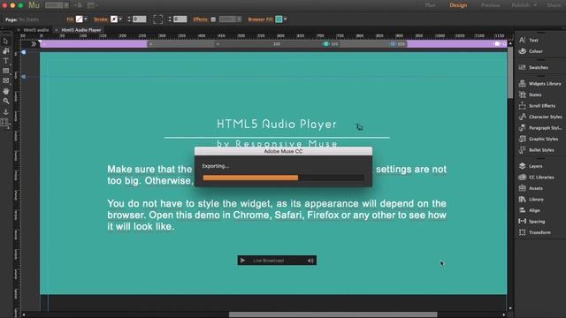Open the Stroke color dropdown arrow
This screenshot has height=318, width=566.
pyautogui.click(x=120, y=19)
